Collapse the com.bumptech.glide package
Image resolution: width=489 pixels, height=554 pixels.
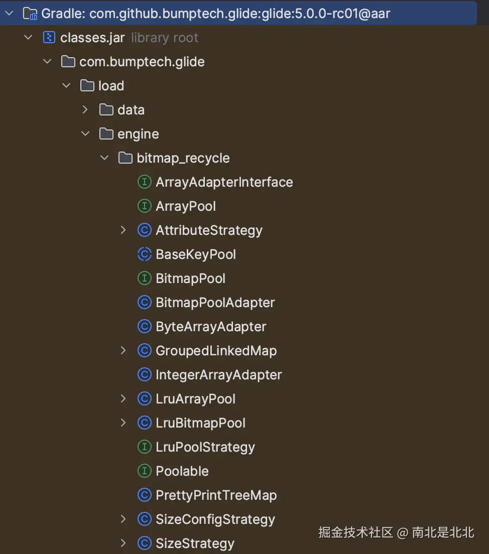[x=47, y=62]
